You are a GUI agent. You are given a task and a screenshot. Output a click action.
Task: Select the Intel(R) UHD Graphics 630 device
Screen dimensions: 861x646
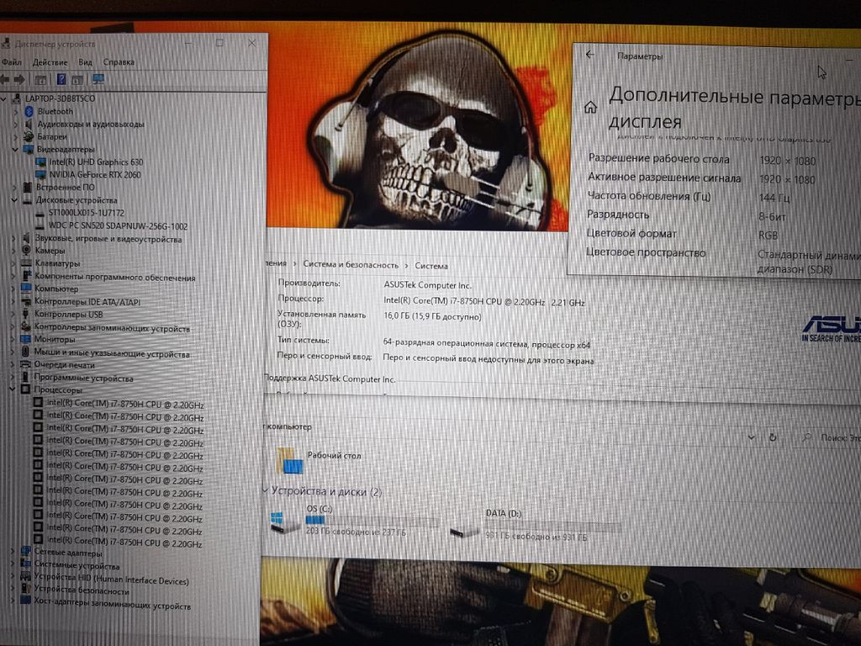pyautogui.click(x=95, y=161)
